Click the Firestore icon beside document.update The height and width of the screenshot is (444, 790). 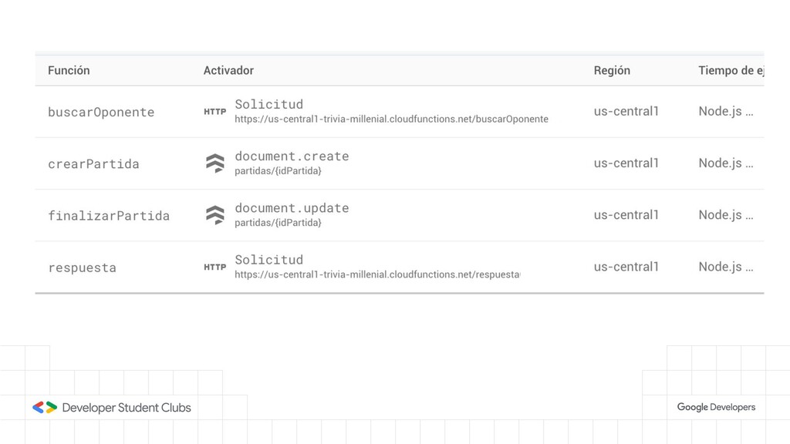(x=214, y=214)
